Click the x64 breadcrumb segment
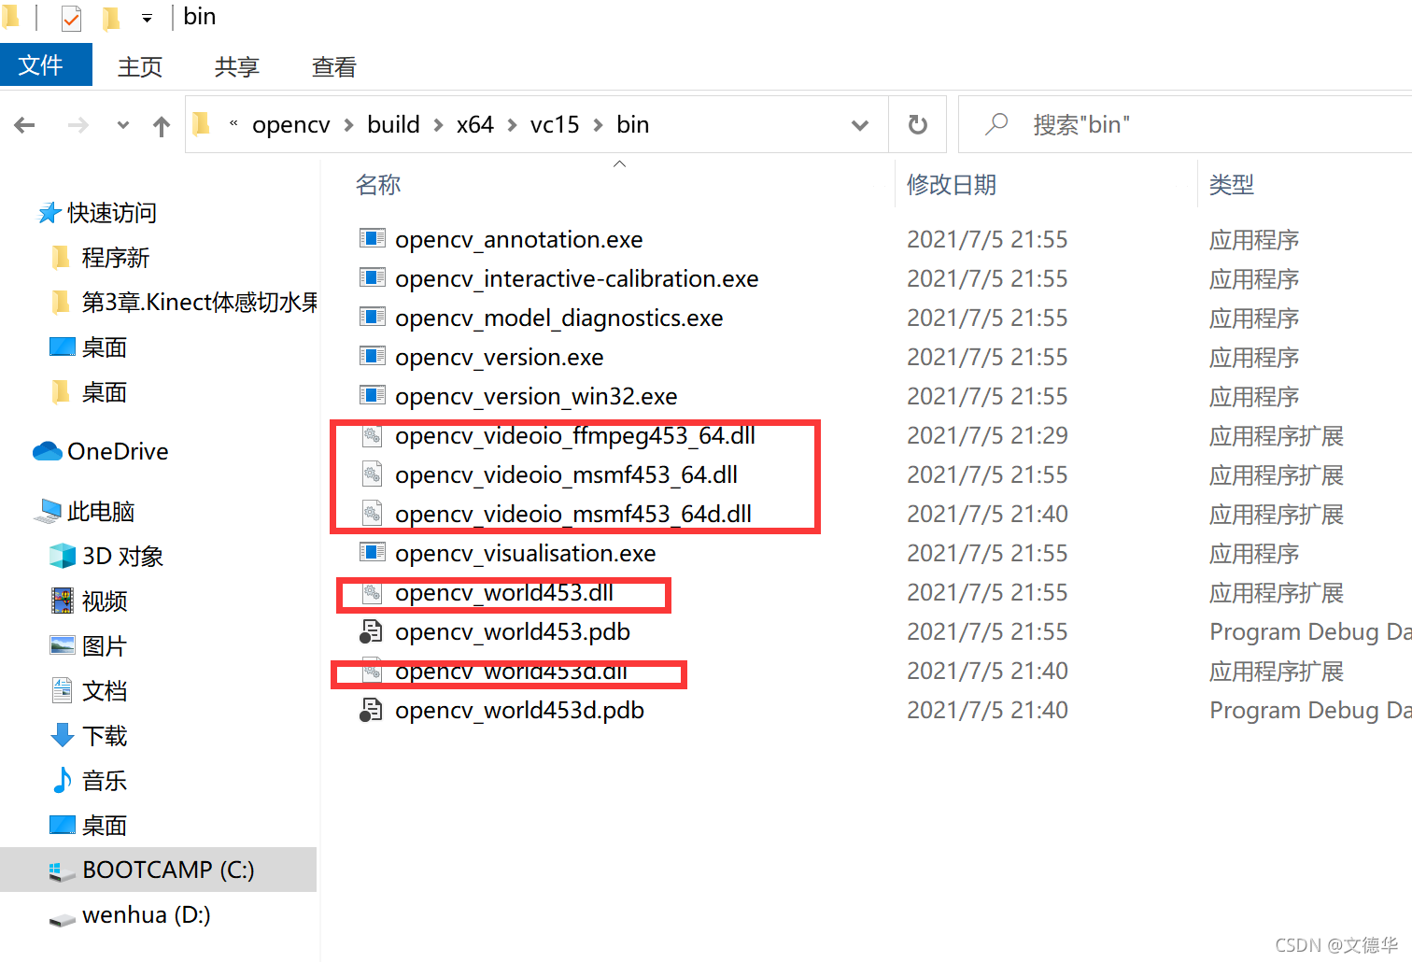1412x962 pixels. pyautogui.click(x=474, y=124)
